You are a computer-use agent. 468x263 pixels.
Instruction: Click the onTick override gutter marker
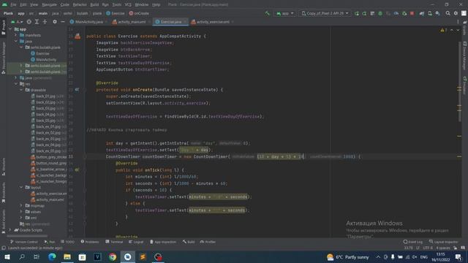tap(77, 169)
